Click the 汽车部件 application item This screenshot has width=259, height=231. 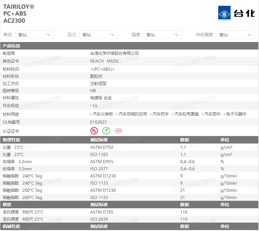tap(212, 114)
